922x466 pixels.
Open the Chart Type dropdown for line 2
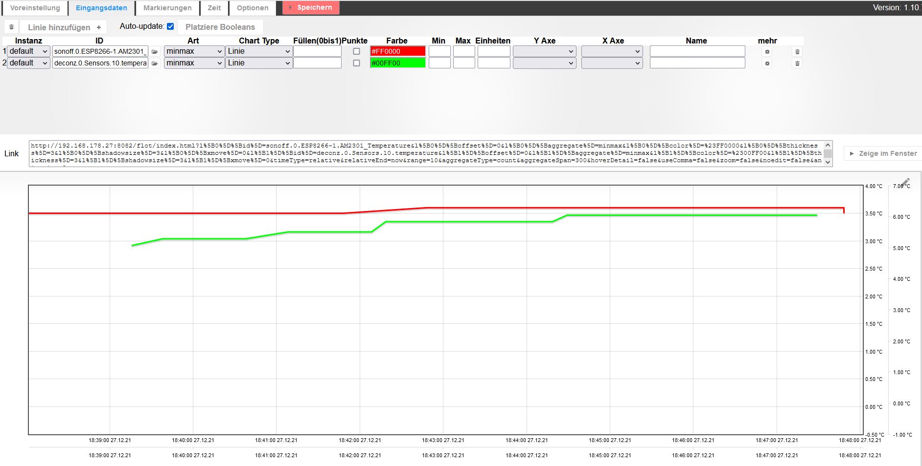(x=259, y=63)
